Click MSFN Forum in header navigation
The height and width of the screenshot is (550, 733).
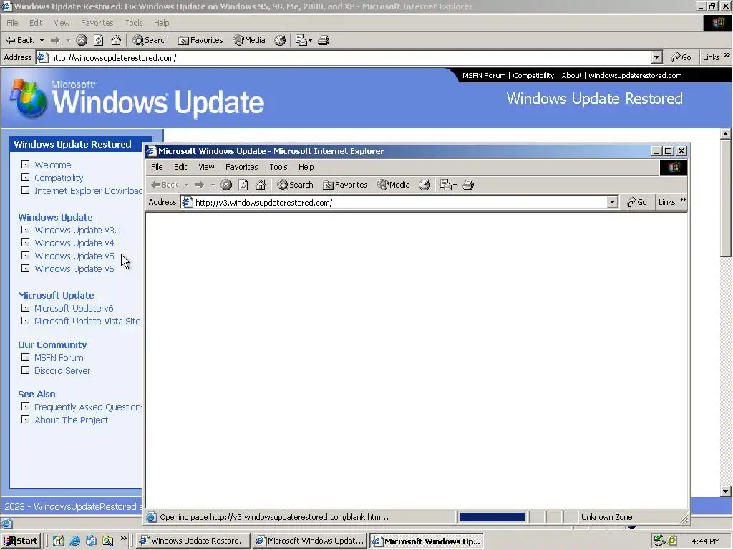pyautogui.click(x=484, y=75)
